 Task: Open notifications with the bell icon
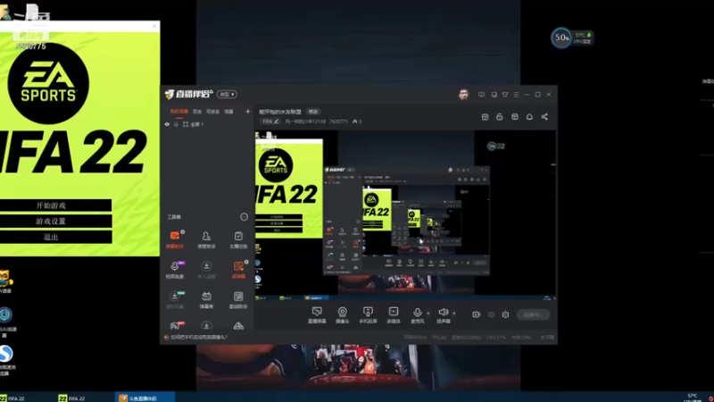(x=529, y=117)
